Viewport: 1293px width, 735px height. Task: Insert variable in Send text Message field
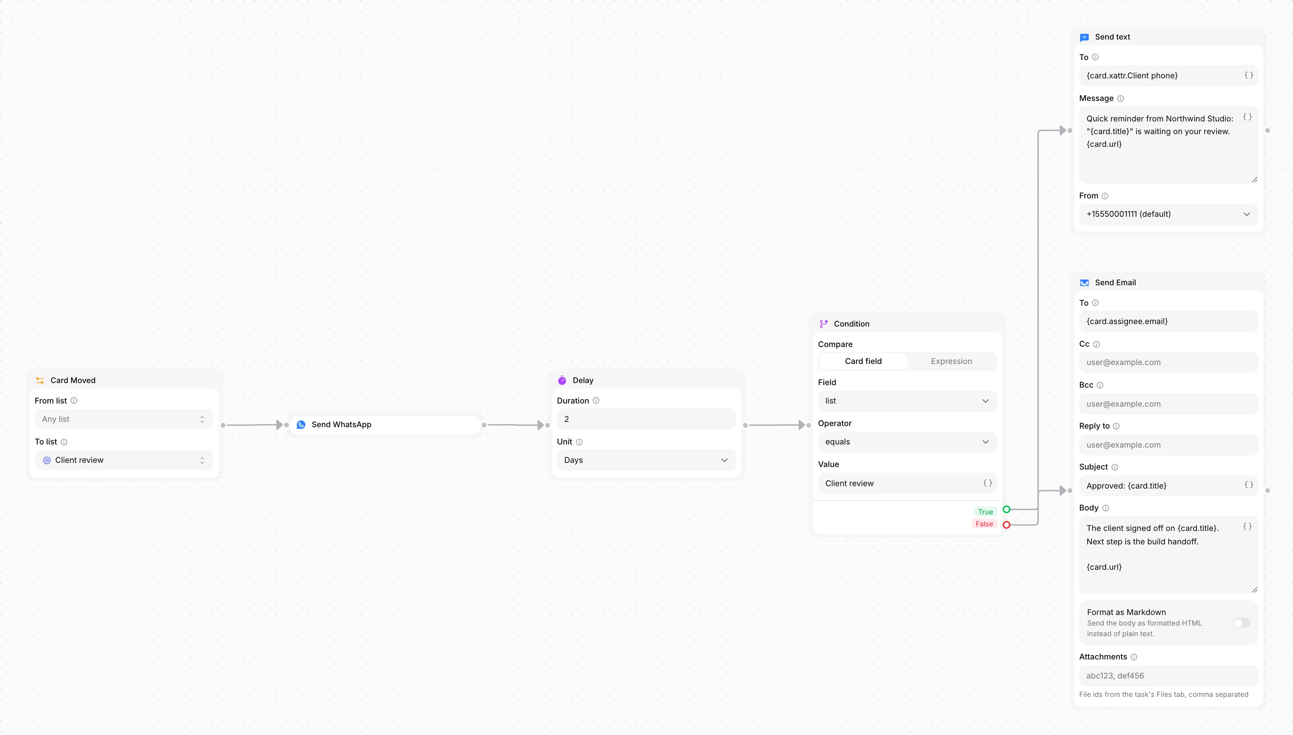1247,116
